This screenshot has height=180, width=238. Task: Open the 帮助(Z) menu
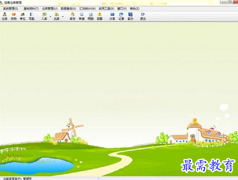134,9
